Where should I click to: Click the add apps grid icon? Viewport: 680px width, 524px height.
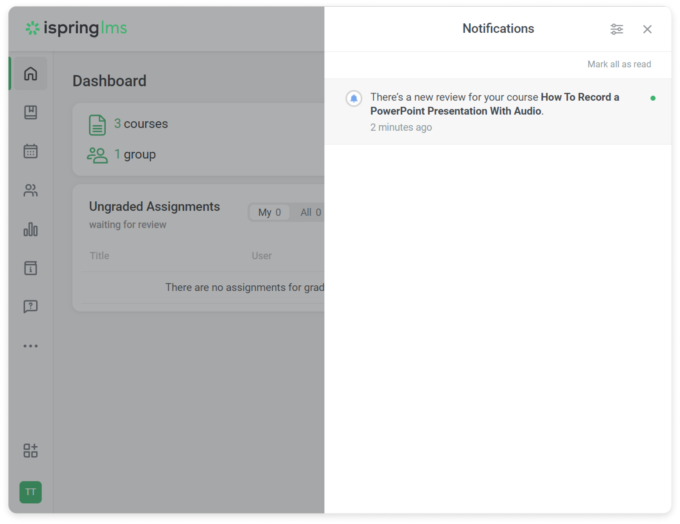[31, 451]
